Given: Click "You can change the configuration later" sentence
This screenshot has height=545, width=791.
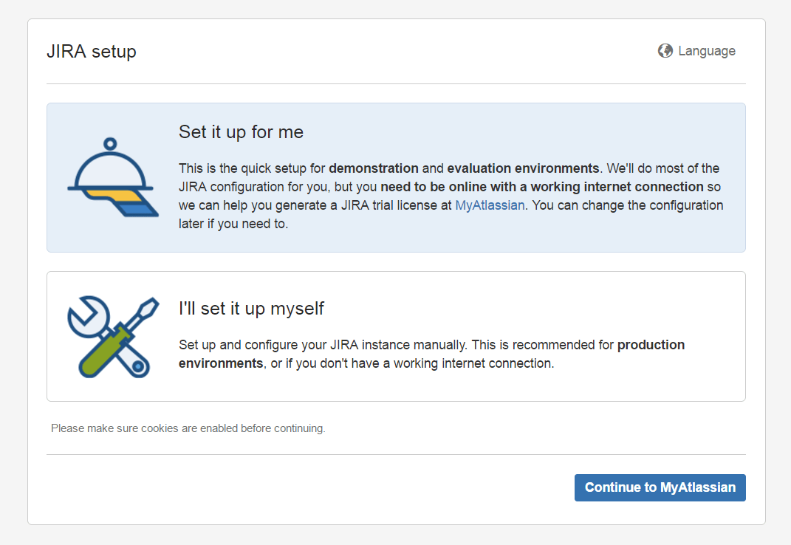Looking at the screenshot, I should coord(628,205).
